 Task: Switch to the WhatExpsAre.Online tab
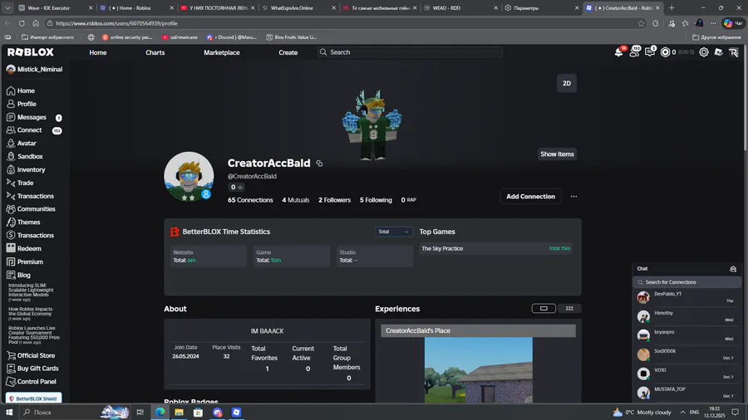(298, 8)
